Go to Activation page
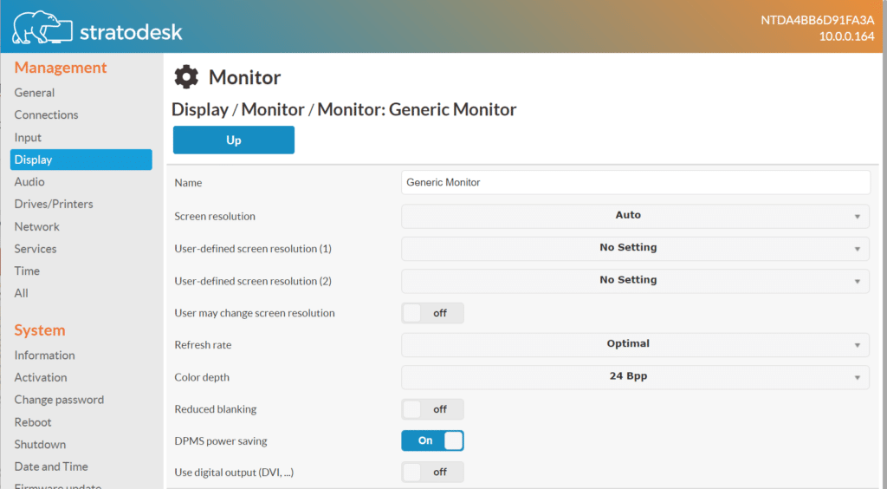887x489 pixels. (41, 377)
